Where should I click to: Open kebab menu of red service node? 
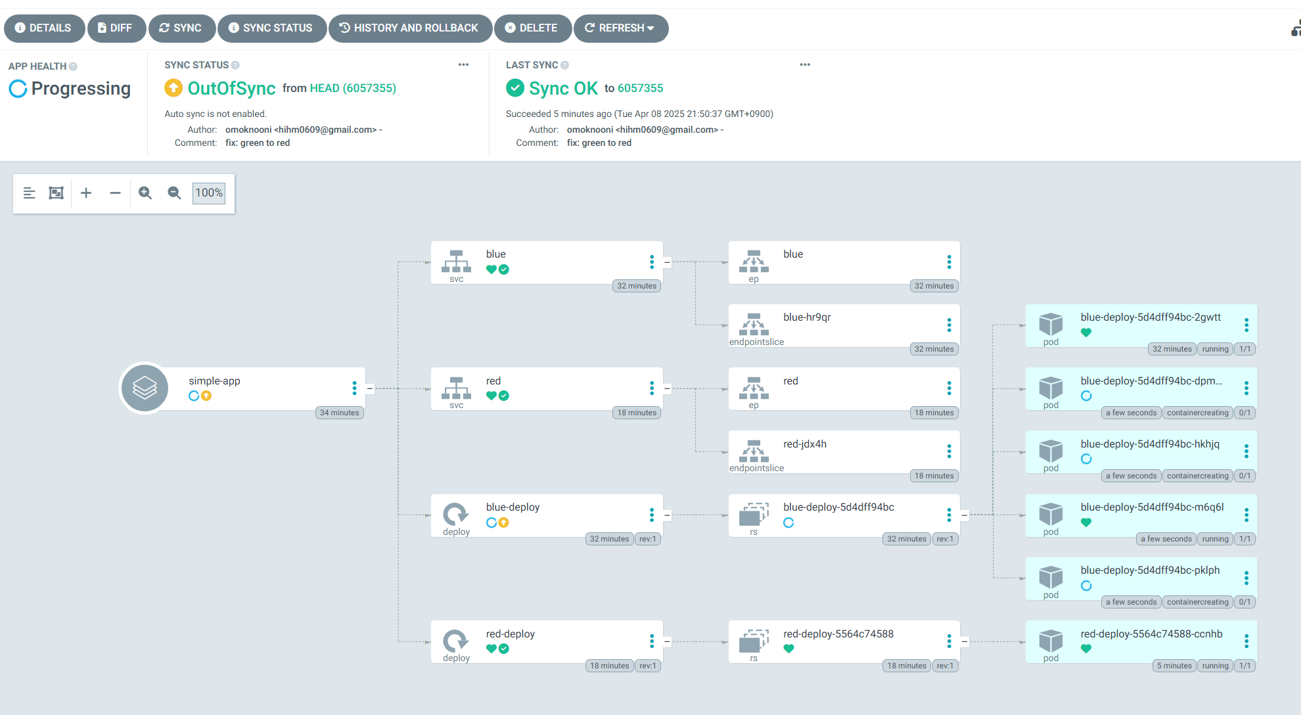click(x=652, y=388)
